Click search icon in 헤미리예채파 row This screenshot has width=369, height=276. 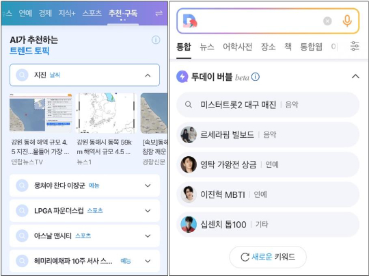[22, 261]
